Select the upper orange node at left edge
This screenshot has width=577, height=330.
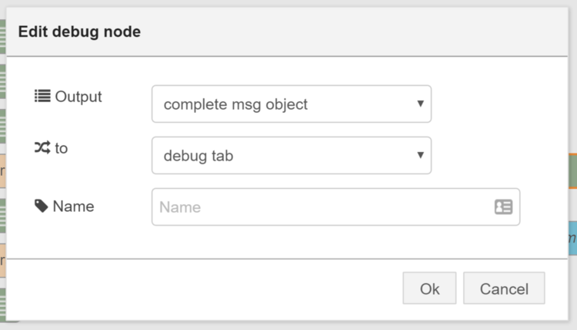point(2,170)
